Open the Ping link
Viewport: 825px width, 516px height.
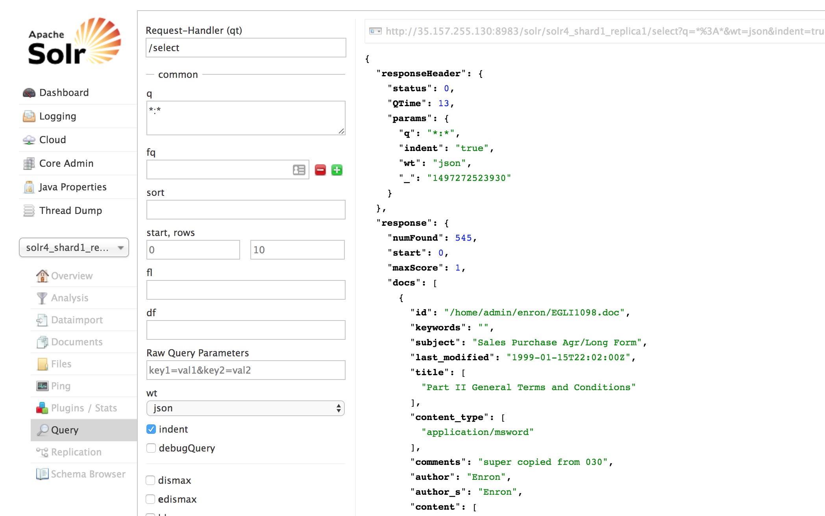[61, 386]
